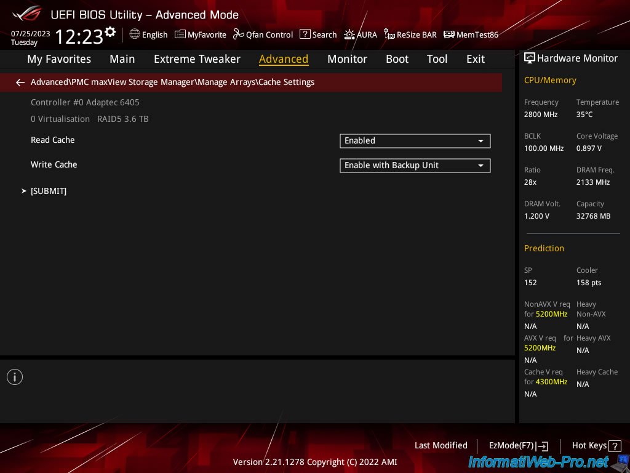Click the 32768 MB capacity value
Viewport: 630px width, 473px height.
click(594, 216)
